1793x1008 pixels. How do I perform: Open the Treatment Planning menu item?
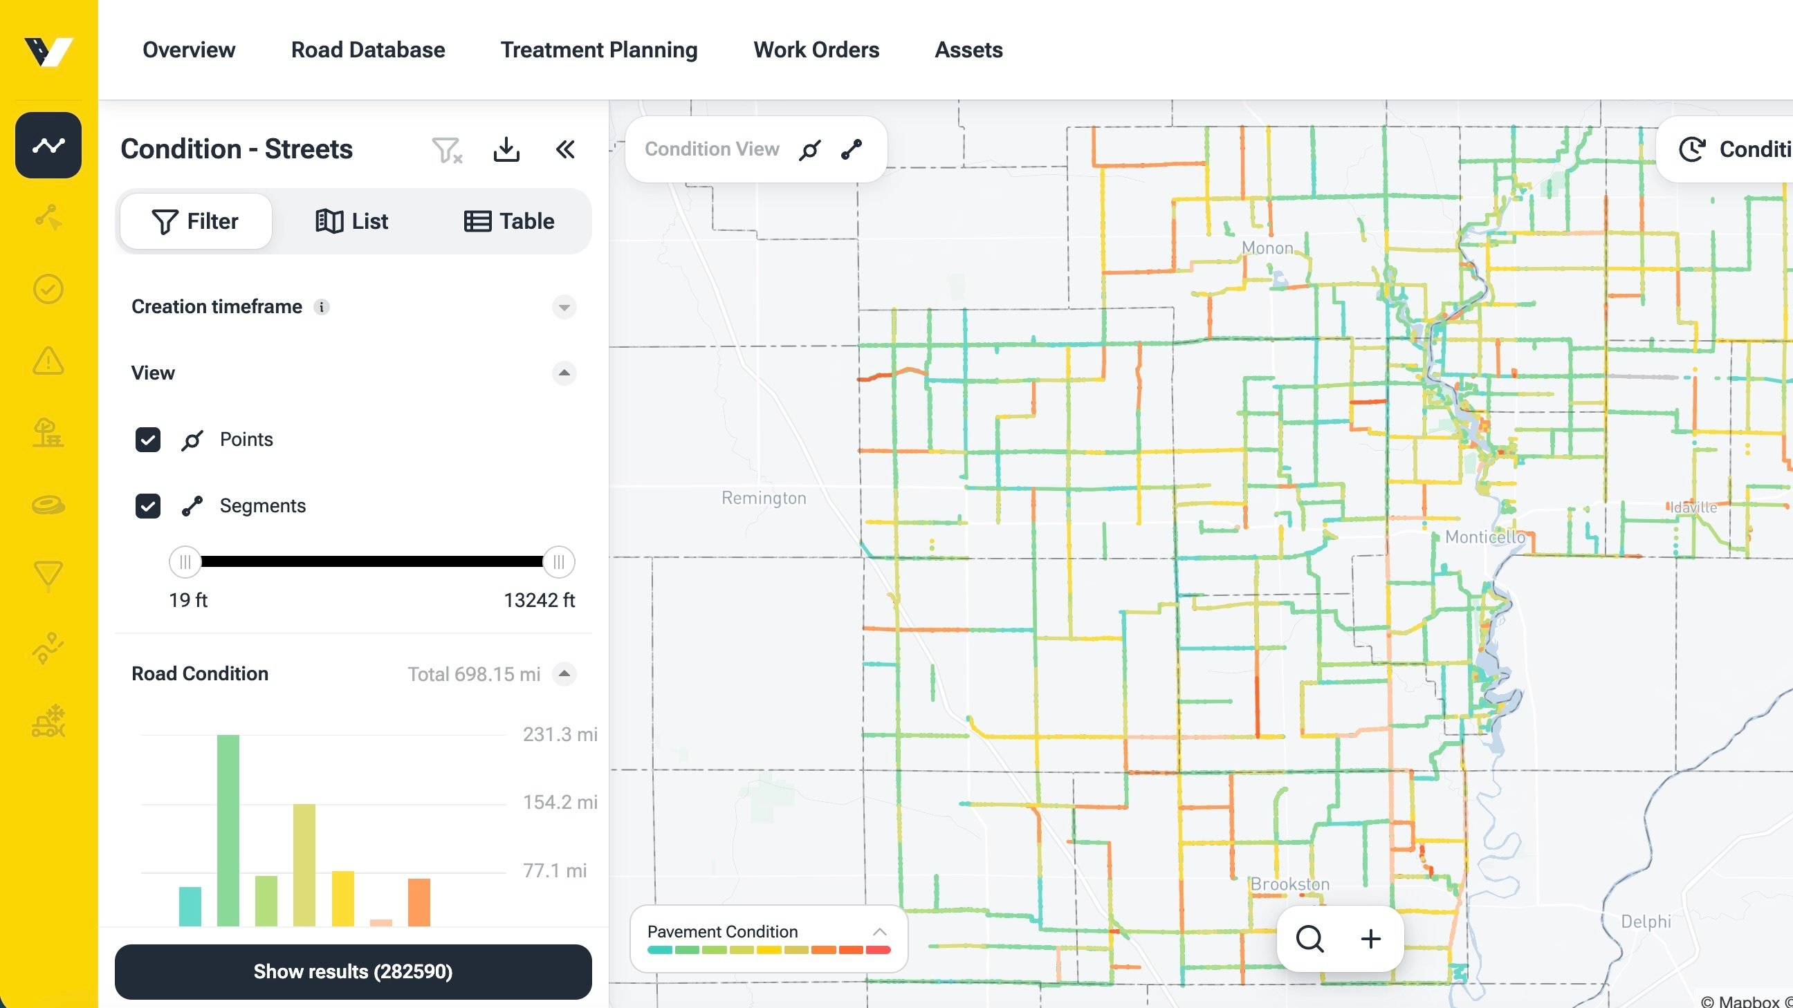(599, 49)
